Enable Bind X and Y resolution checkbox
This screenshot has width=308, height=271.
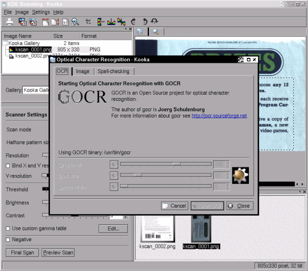click(8, 166)
